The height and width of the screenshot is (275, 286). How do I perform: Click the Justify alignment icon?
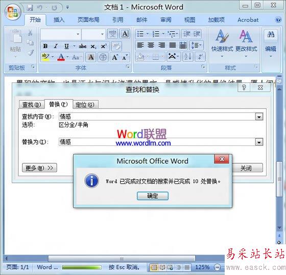coord(173,45)
